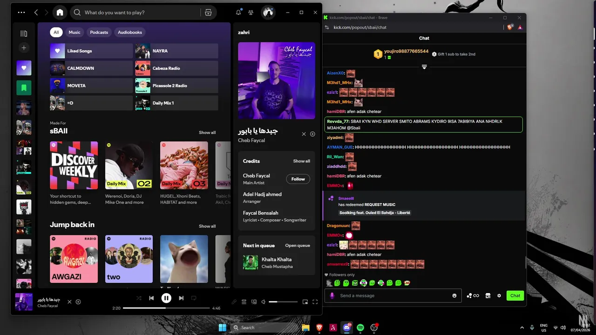Open the Spotify three-dots main menu
Image resolution: width=596 pixels, height=335 pixels.
[21, 13]
